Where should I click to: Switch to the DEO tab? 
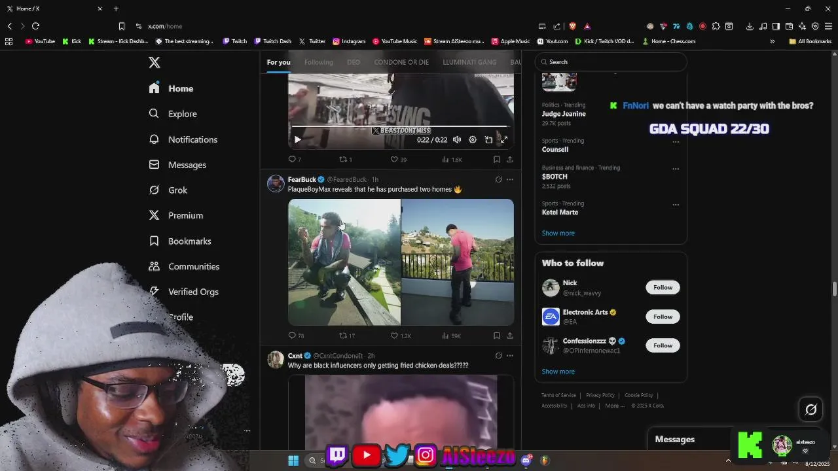[x=354, y=62]
